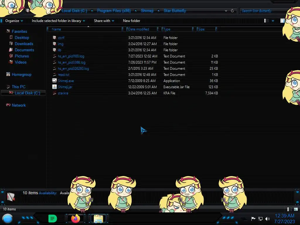This screenshot has height=225, width=300.
Task: Select Homegroup in navigation pane
Action: point(21,74)
